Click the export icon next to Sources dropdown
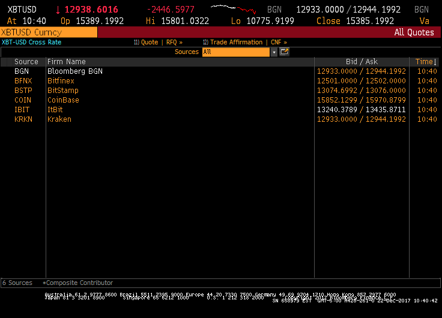This screenshot has height=318, width=442. 284,52
